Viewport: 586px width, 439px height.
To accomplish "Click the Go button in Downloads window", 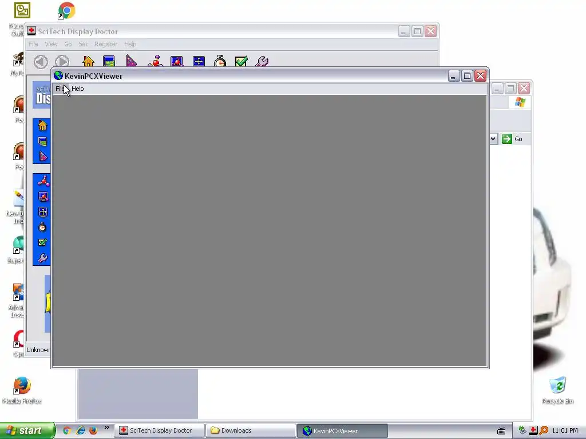I will click(x=512, y=139).
